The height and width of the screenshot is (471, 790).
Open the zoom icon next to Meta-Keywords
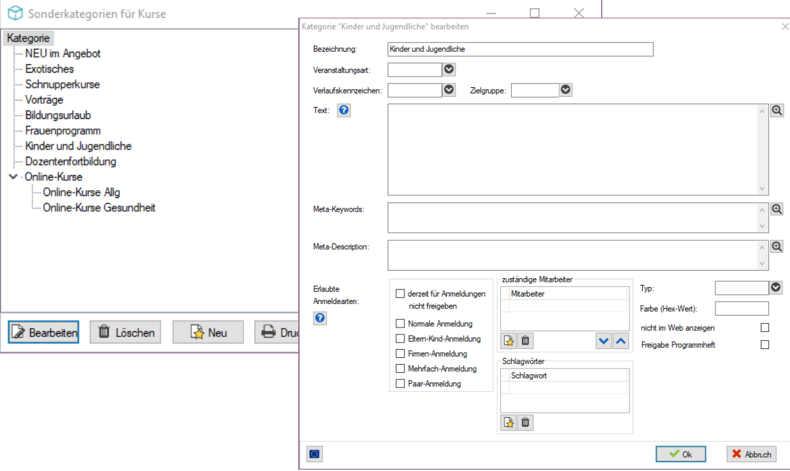[x=777, y=209]
